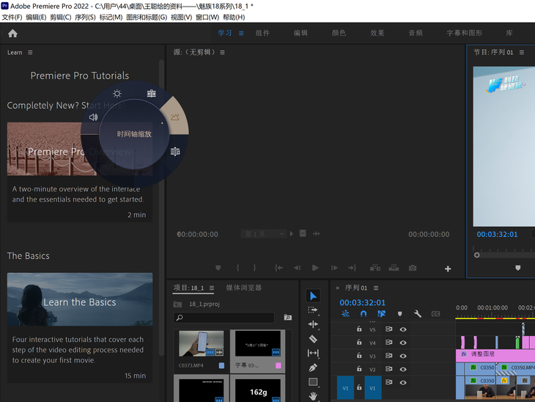Viewport: 535px width, 402px height.
Task: Switch to the 颜色 workspace tab
Action: 339,33
